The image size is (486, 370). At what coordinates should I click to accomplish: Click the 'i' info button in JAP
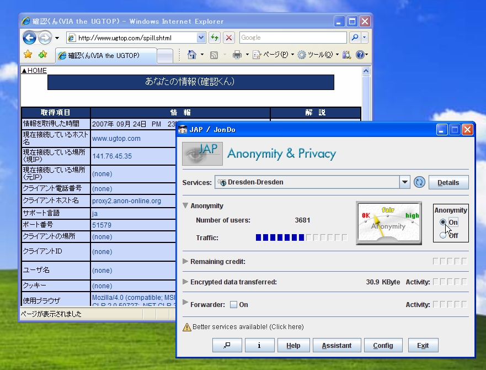click(259, 345)
